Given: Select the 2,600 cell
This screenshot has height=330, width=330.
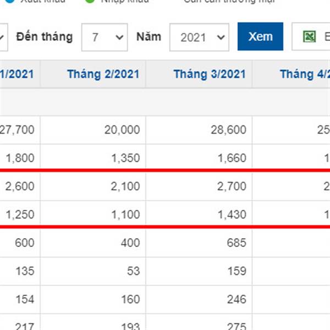Looking at the screenshot, I should click(x=20, y=186).
